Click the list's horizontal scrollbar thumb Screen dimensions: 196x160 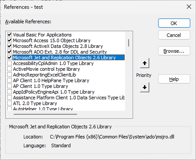coord(45,114)
